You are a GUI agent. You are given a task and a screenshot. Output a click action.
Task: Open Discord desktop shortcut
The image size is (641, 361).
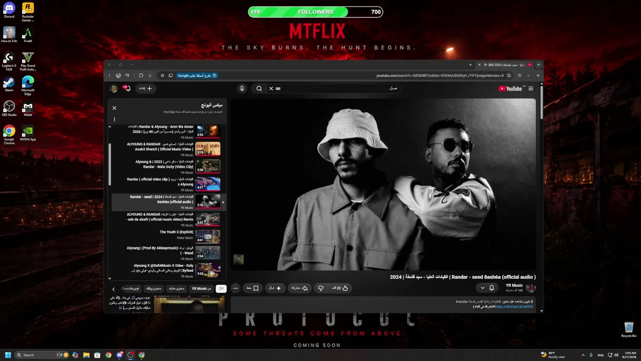(9, 10)
